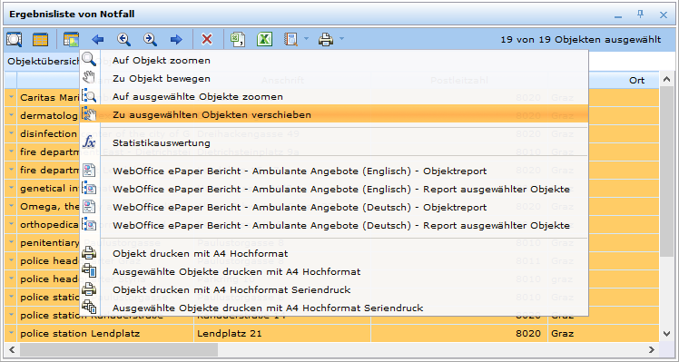Jump to last object with right arrow

(176, 40)
